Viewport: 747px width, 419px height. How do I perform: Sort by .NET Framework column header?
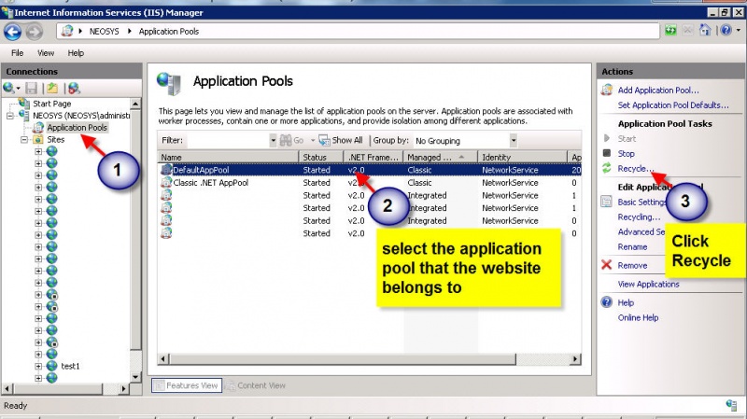pos(373,157)
